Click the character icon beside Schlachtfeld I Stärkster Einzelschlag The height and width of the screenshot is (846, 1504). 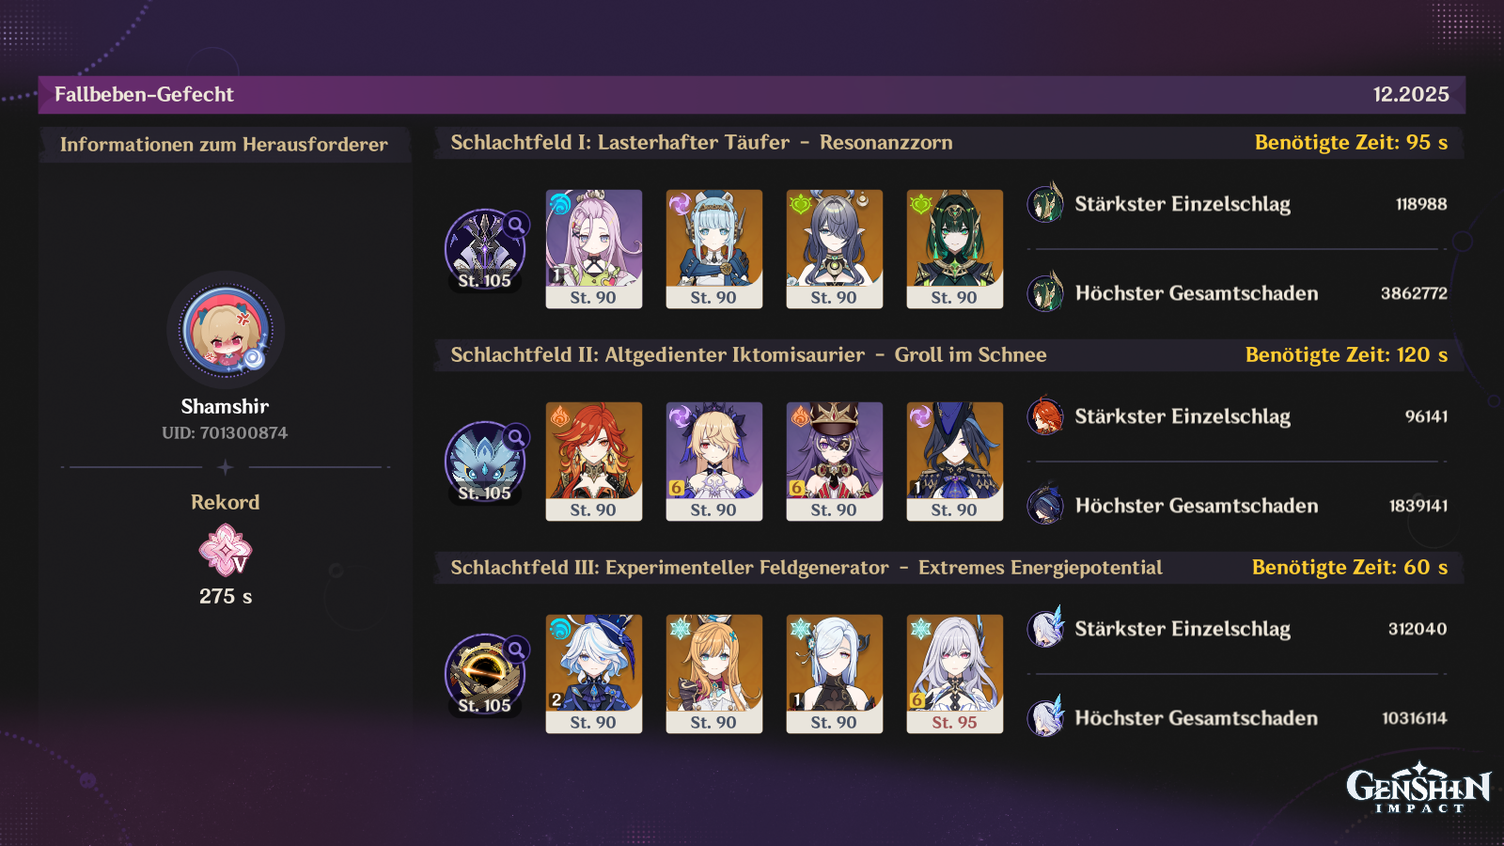tap(1045, 204)
